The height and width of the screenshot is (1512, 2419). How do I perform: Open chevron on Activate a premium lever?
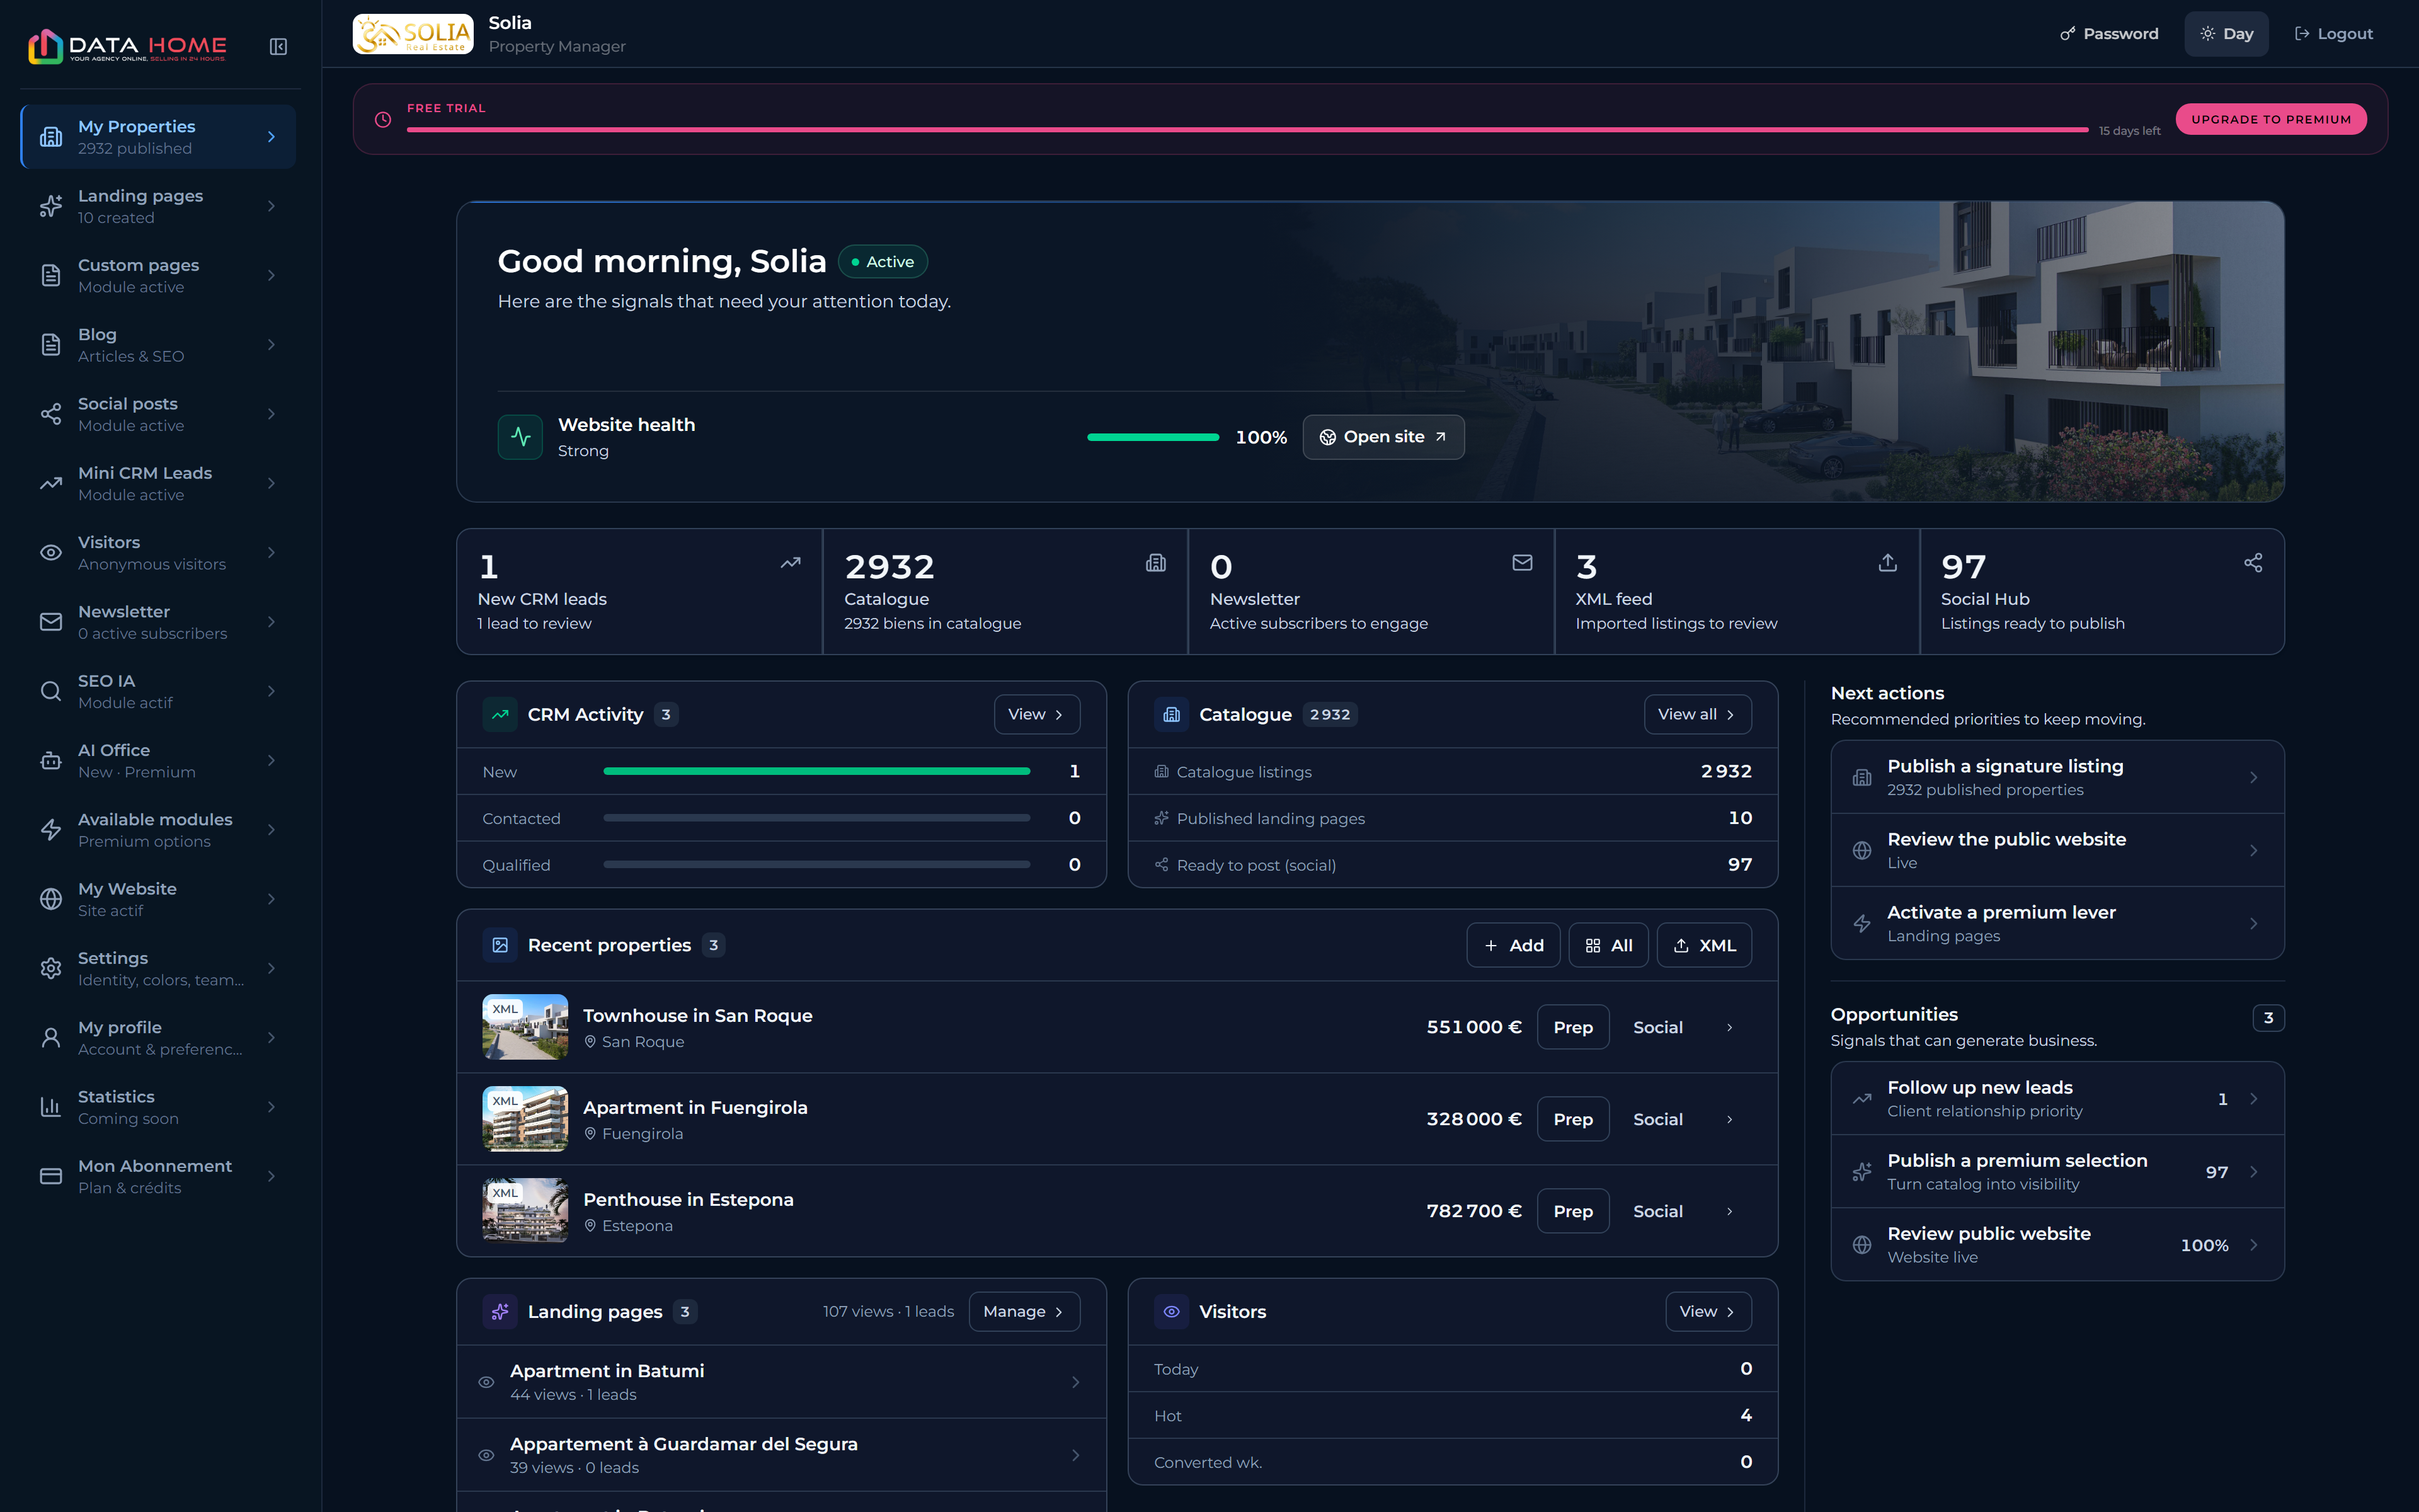(x=2253, y=923)
